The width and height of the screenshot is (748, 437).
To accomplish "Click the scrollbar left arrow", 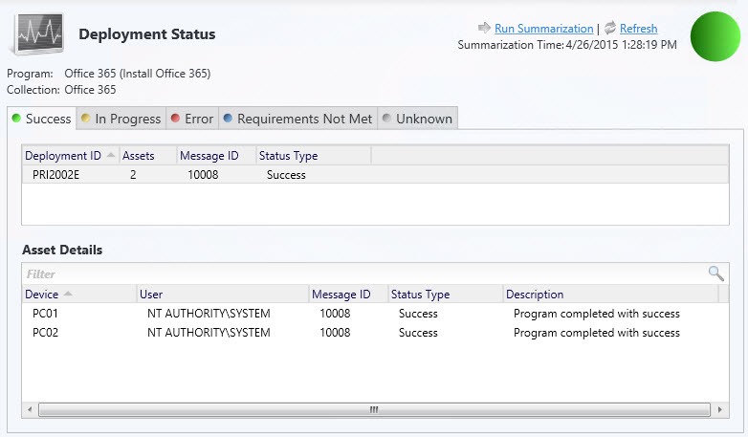I will (x=32, y=409).
